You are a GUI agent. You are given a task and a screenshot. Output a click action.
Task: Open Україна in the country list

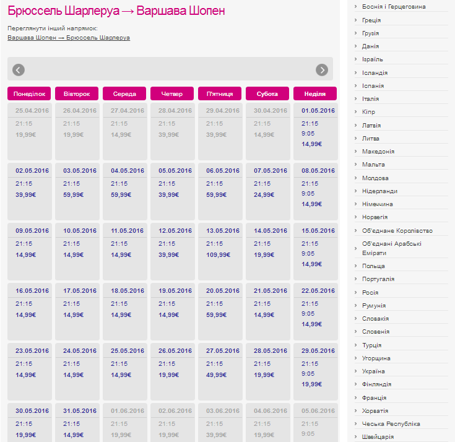[x=373, y=371]
